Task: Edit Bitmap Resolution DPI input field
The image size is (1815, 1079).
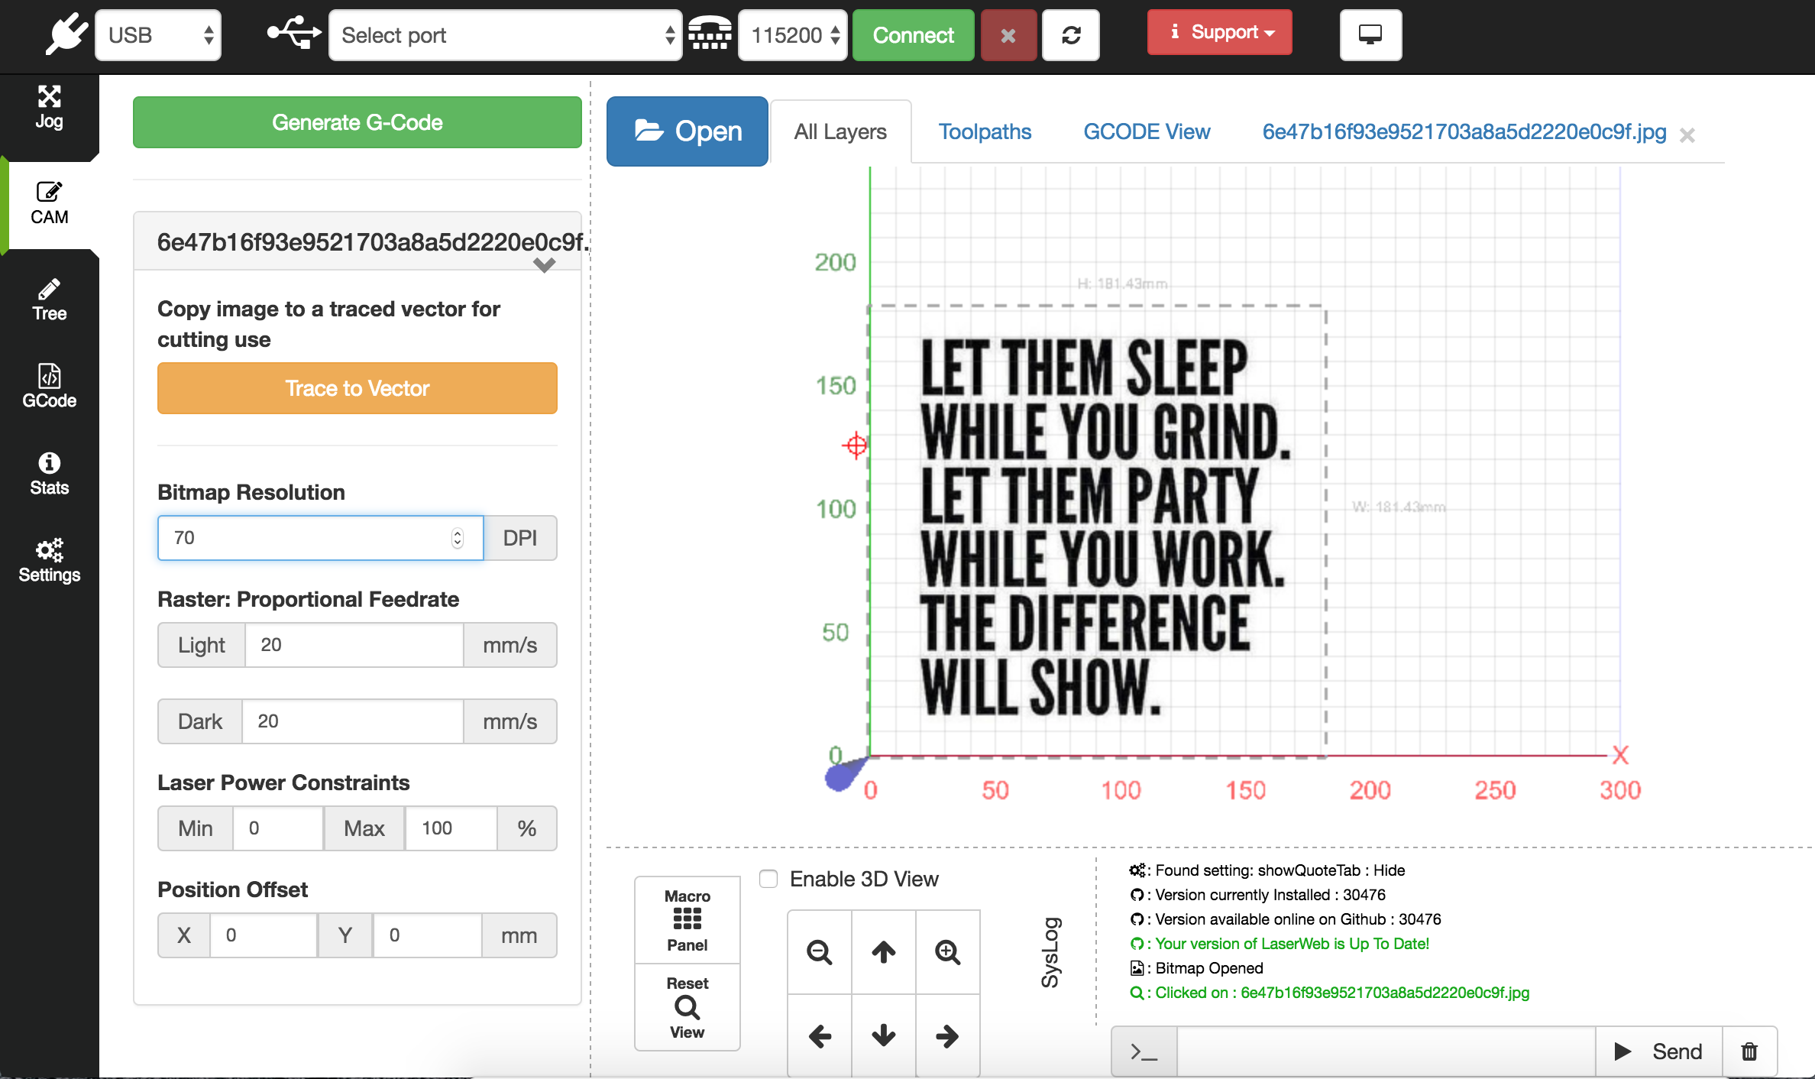Action: (x=319, y=538)
